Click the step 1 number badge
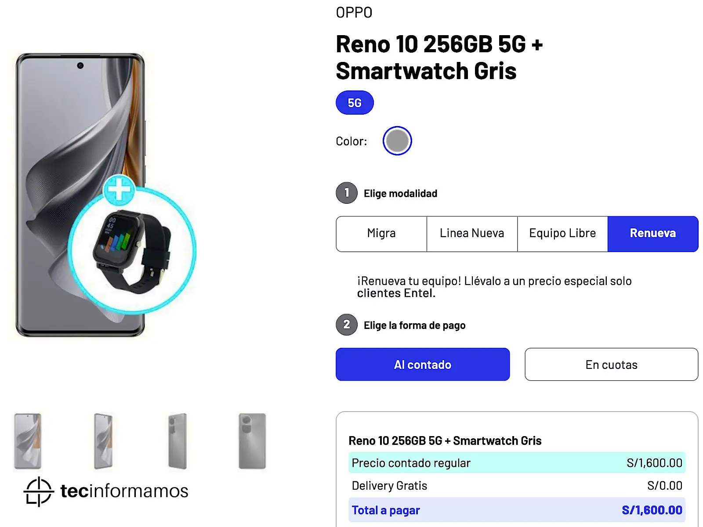 347,193
